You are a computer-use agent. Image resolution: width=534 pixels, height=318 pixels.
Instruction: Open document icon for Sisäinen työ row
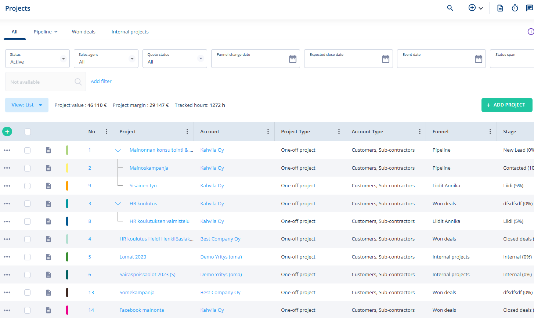tap(48, 186)
